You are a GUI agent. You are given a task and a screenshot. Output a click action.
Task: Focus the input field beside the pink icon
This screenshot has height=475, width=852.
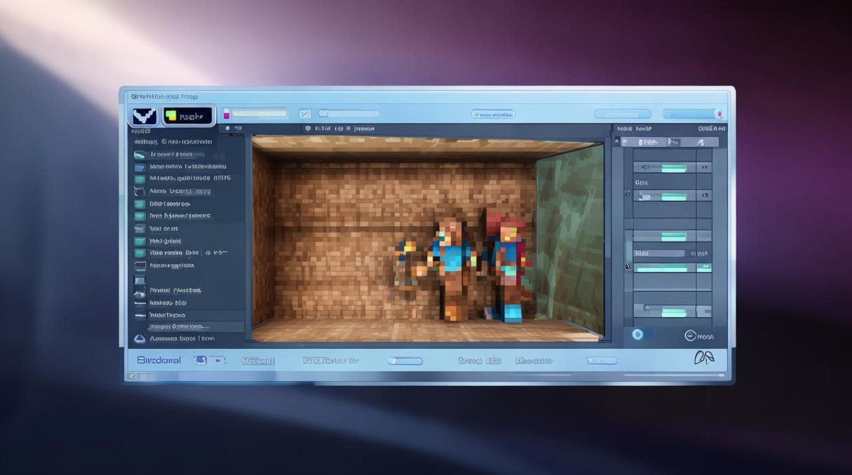(259, 114)
